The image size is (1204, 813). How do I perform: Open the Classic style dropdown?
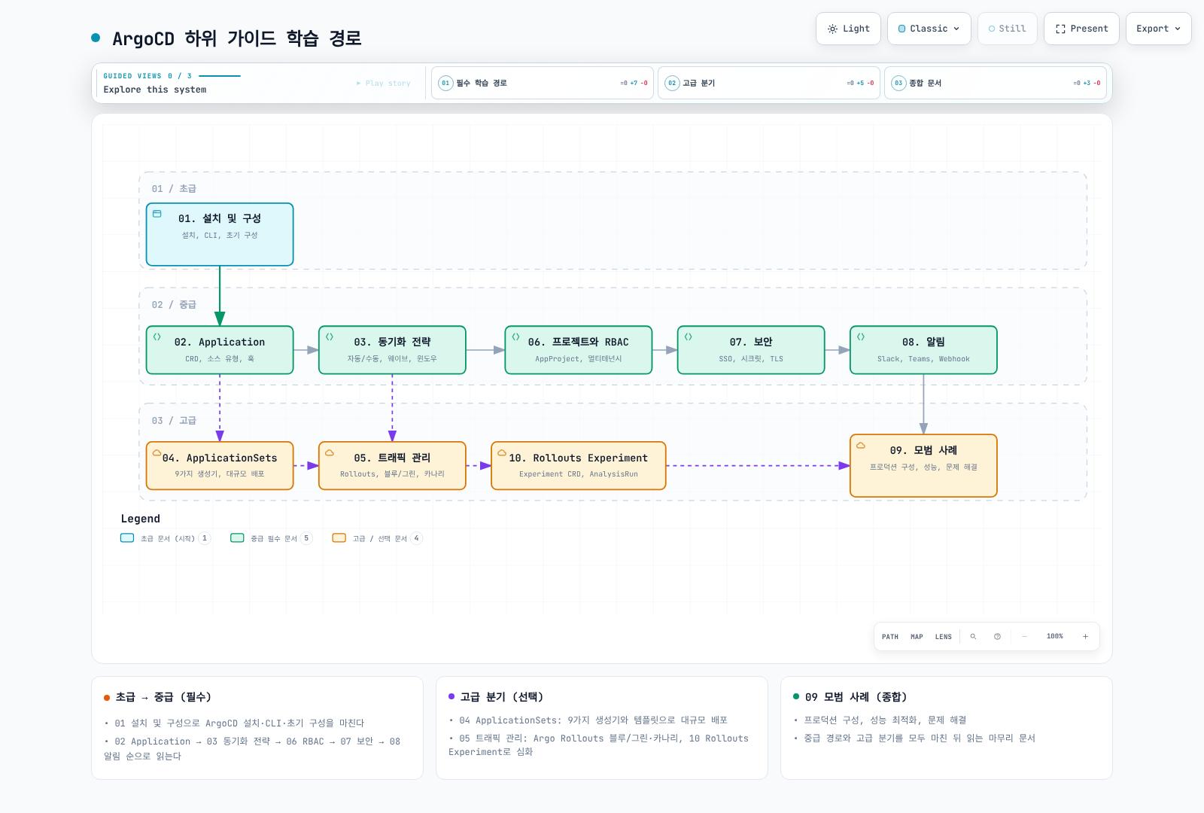point(929,29)
